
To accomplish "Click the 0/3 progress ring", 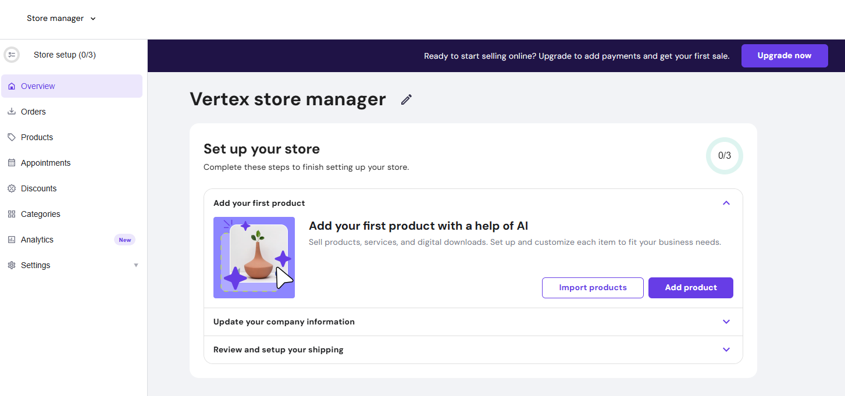I will [725, 155].
